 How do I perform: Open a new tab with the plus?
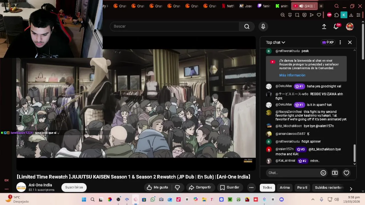[x=321, y=6]
